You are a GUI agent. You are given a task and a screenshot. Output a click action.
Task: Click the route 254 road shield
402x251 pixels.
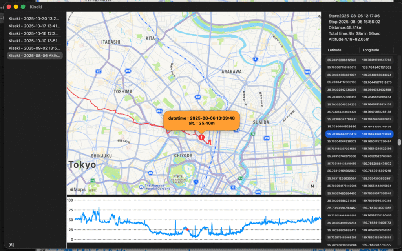pos(159,111)
